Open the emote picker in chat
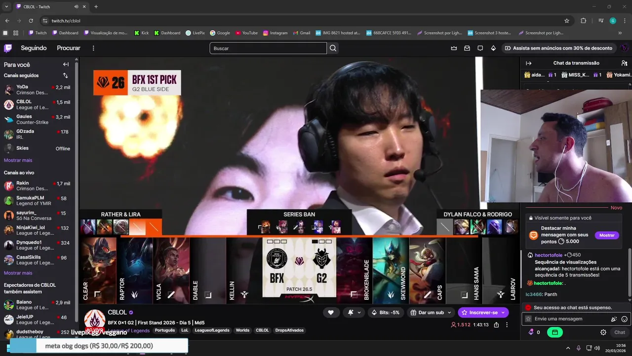 pyautogui.click(x=624, y=319)
